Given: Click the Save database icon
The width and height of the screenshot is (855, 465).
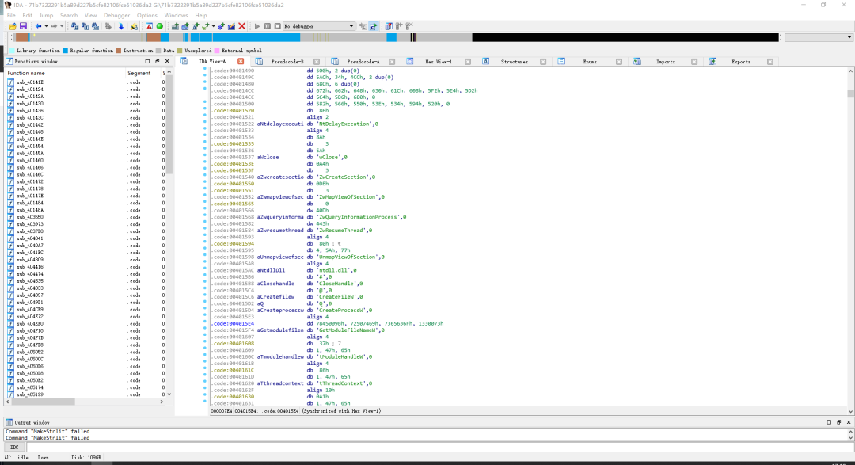Looking at the screenshot, I should pos(23,26).
